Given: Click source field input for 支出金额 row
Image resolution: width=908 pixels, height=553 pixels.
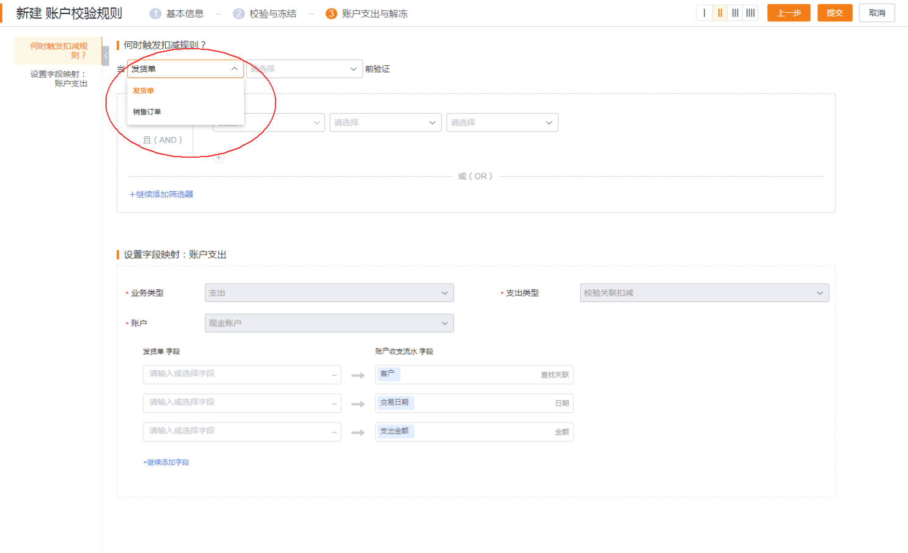Looking at the screenshot, I should click(242, 432).
